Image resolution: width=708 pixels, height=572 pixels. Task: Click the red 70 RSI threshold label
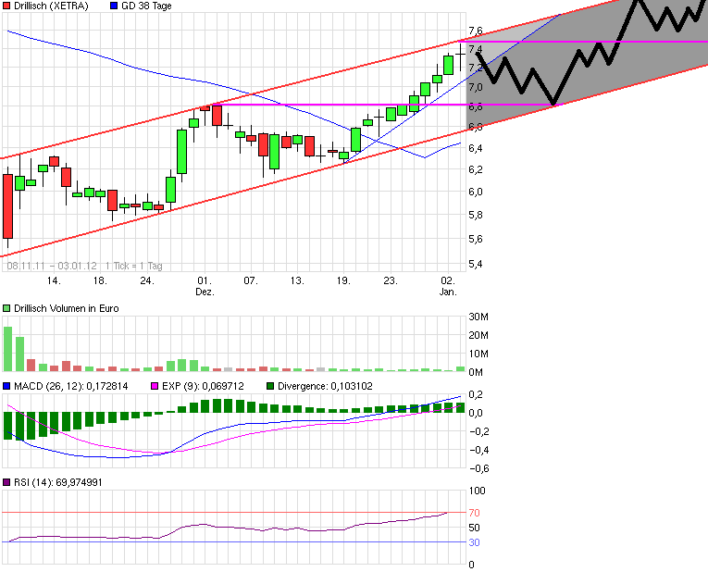tap(474, 513)
